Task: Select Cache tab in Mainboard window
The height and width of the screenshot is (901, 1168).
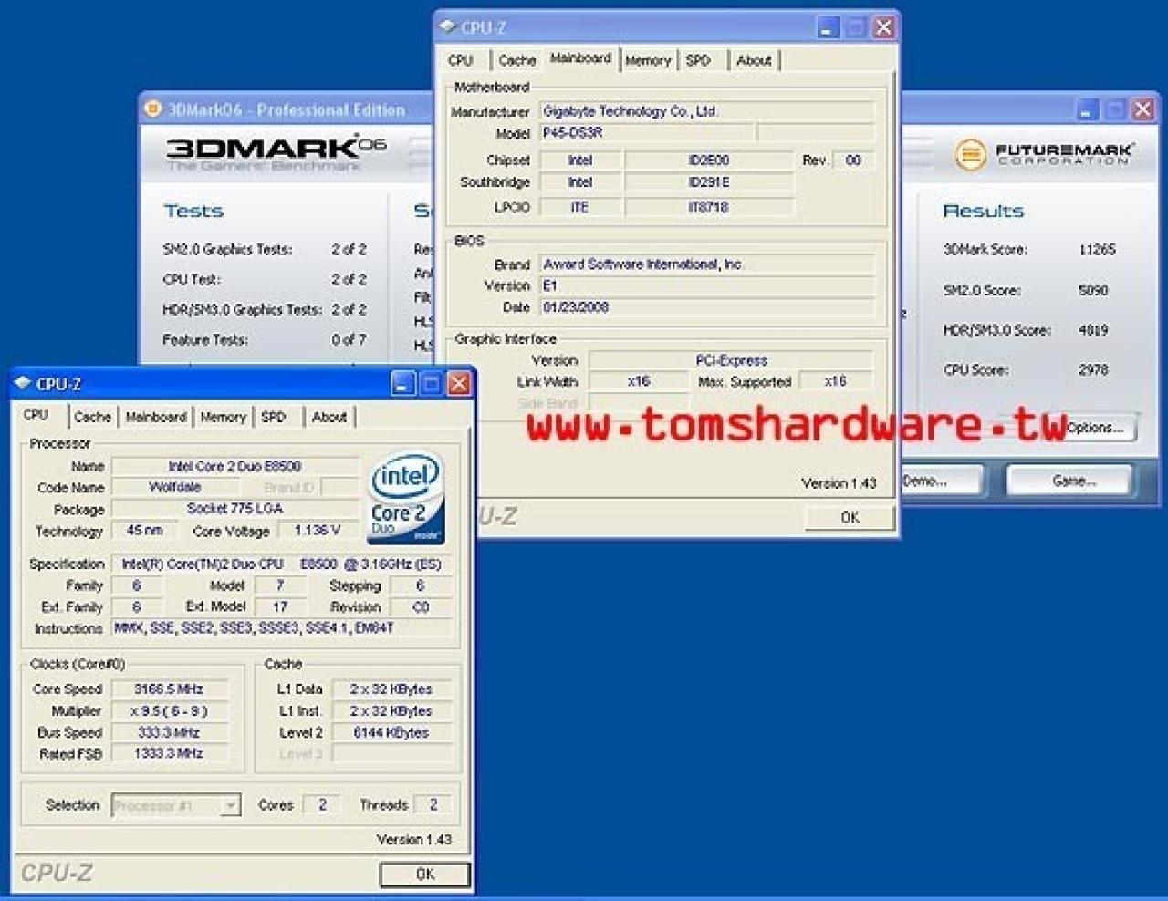Action: tap(517, 60)
